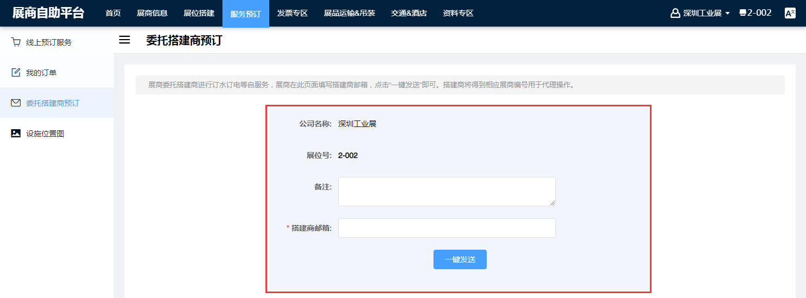
Task: Click the picture icon beside 设施位置图
Action: pyautogui.click(x=16, y=134)
